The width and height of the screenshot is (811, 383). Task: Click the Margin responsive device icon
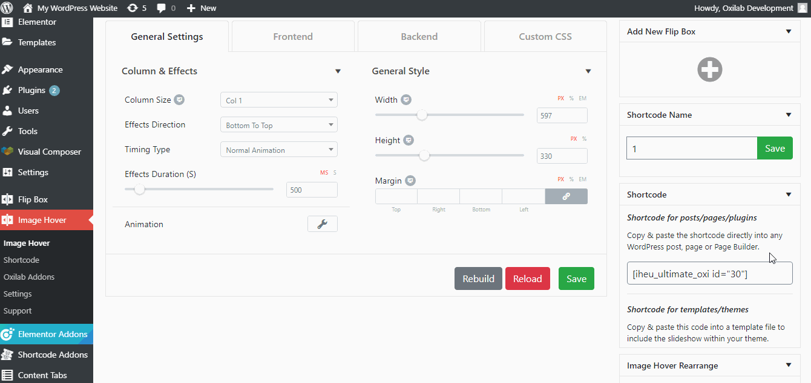(410, 181)
